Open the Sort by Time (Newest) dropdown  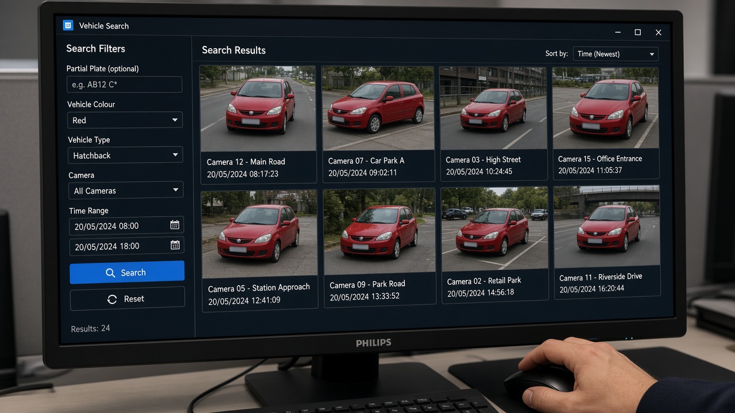point(615,54)
